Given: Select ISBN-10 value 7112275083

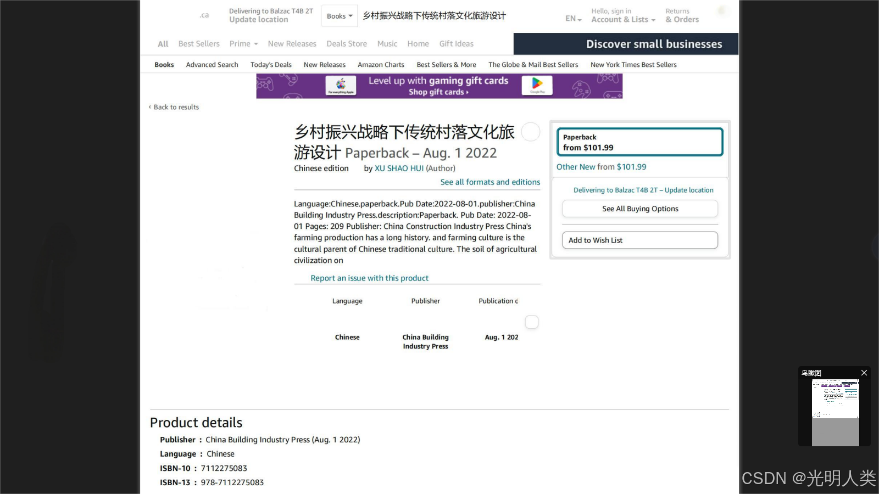Looking at the screenshot, I should click(224, 468).
